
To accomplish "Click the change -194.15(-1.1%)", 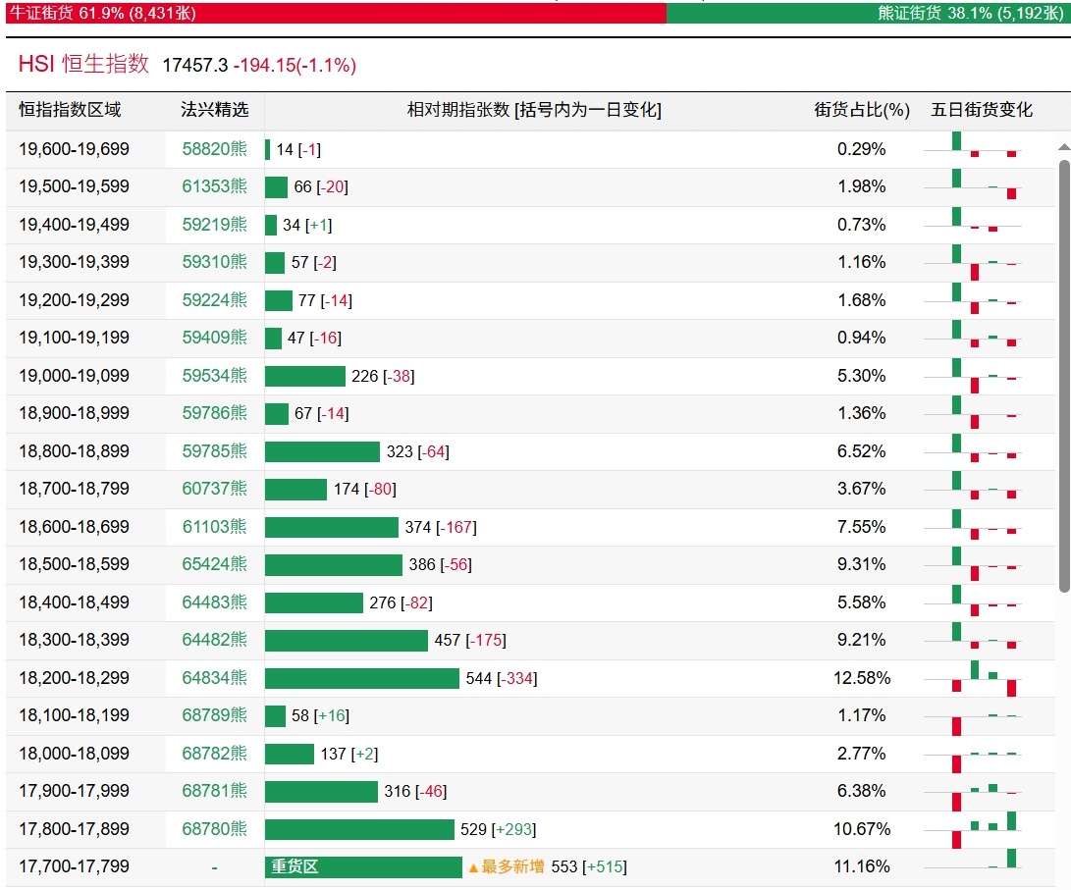I will point(295,66).
